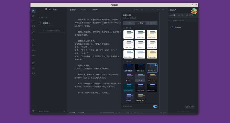Choose the Solarized Light theme swatch
This screenshot has width=230, height=123.
pos(152,34)
